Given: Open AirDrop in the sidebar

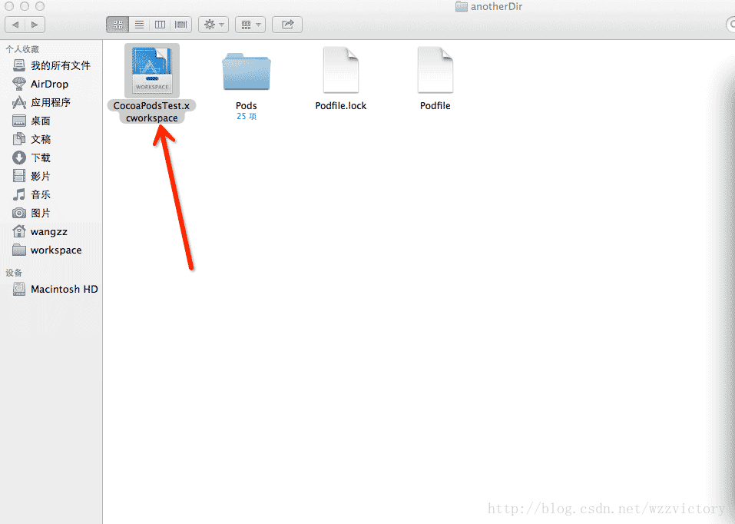Looking at the screenshot, I should point(51,84).
